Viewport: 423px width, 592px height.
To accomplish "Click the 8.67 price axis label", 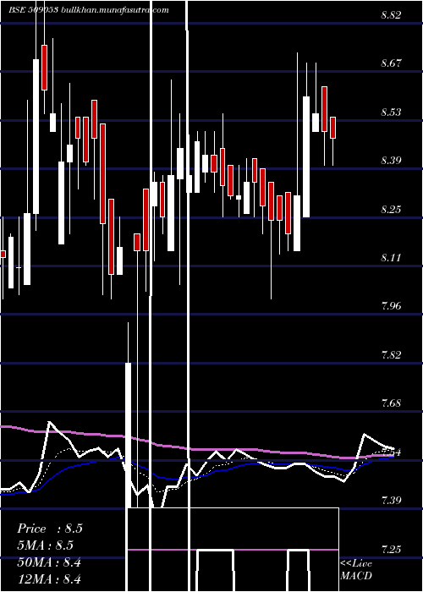I will click(x=391, y=63).
